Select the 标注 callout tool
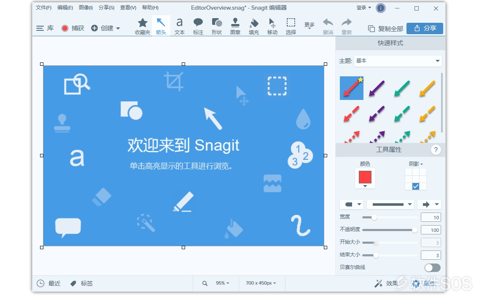Viewport: 479px width, 296px height. pyautogui.click(x=198, y=26)
